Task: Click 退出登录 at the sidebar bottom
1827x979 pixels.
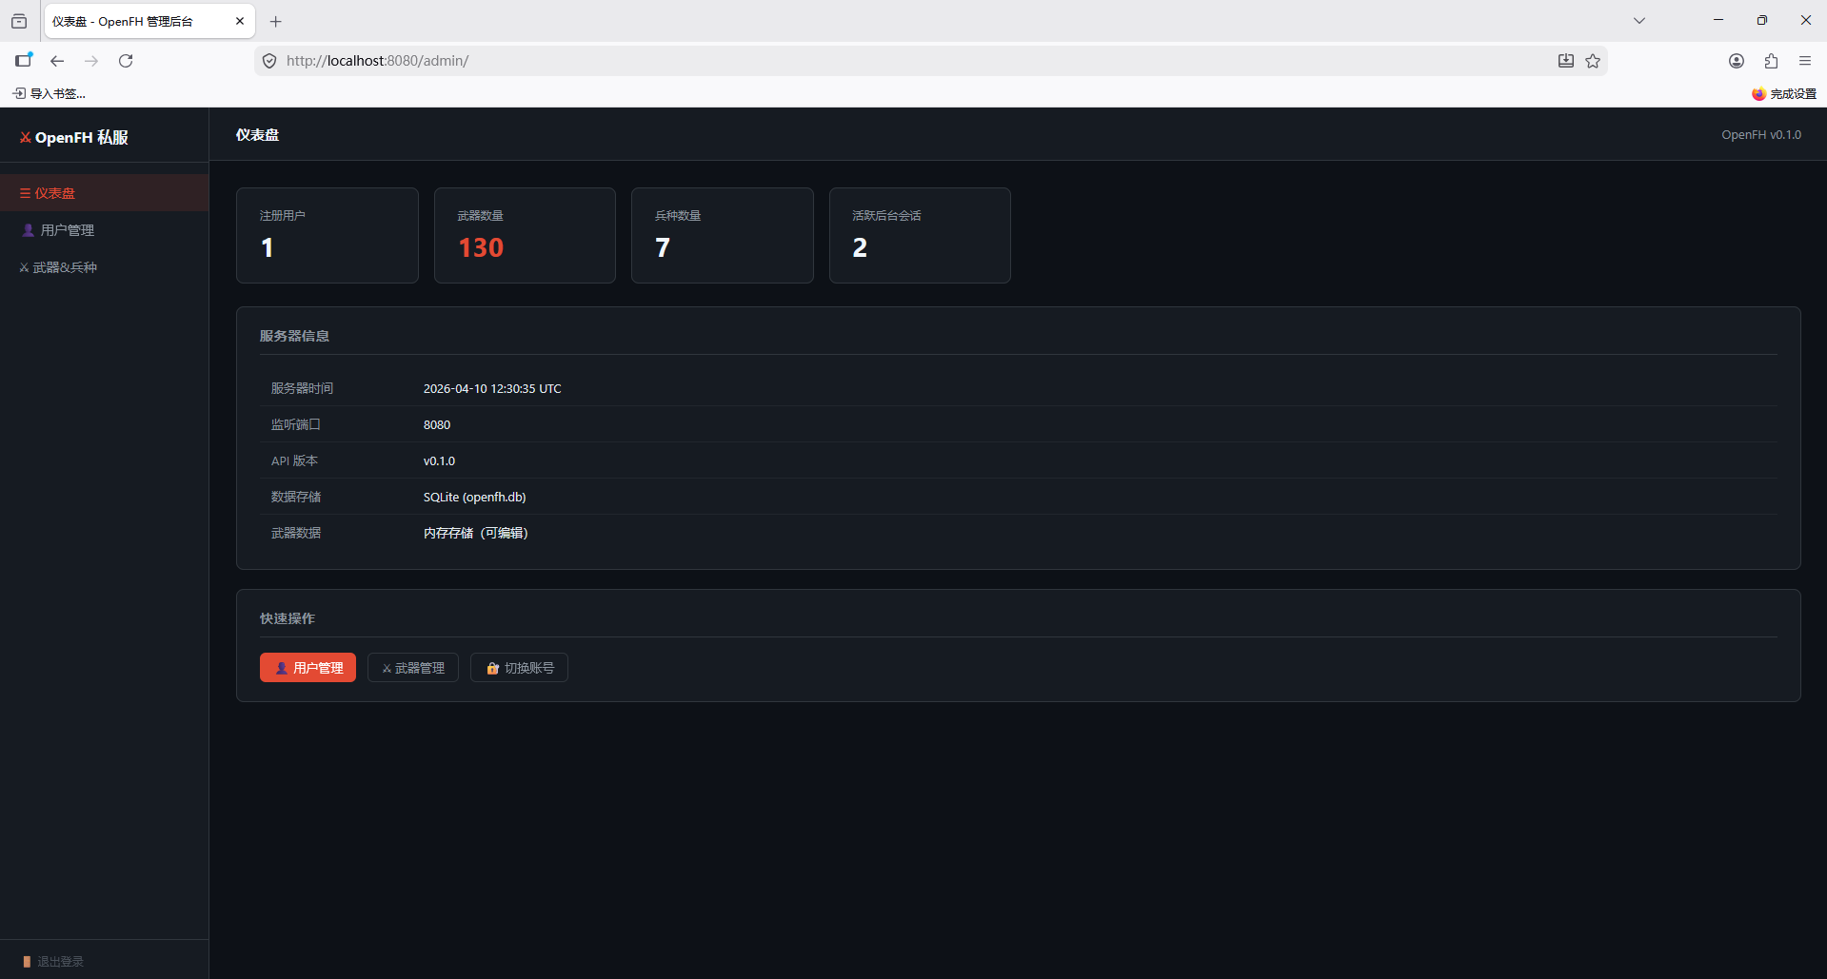Action: point(53,961)
